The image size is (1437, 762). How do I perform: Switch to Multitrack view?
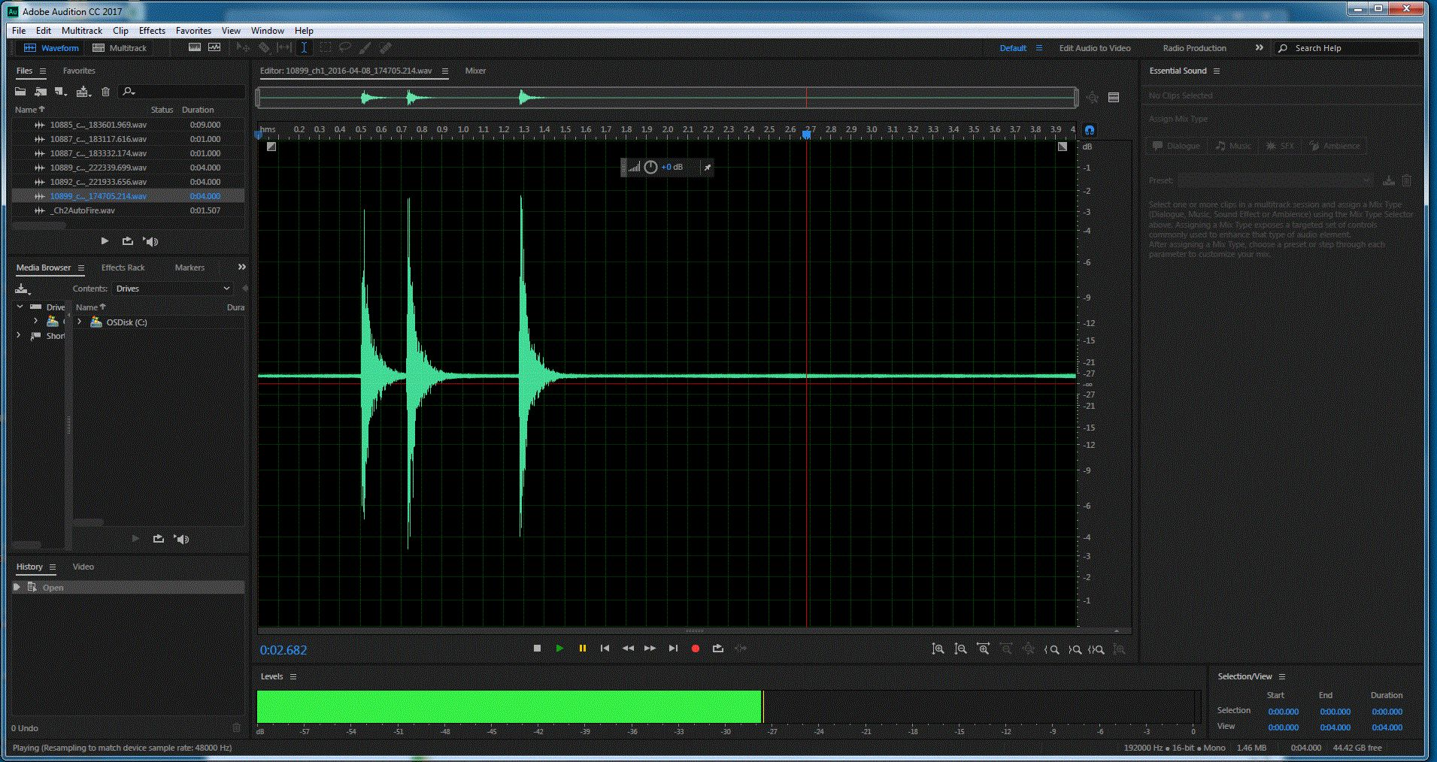coord(120,48)
